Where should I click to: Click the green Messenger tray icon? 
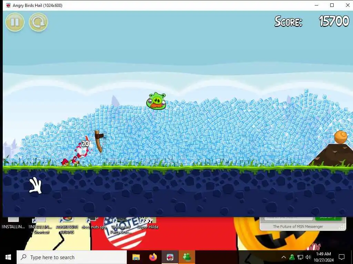tap(292, 257)
